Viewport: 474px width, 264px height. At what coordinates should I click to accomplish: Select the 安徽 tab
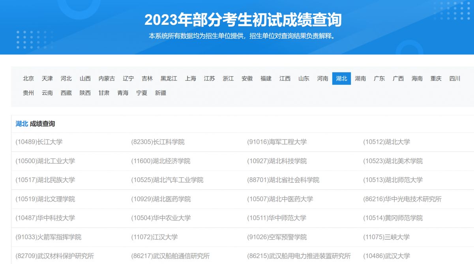(247, 78)
